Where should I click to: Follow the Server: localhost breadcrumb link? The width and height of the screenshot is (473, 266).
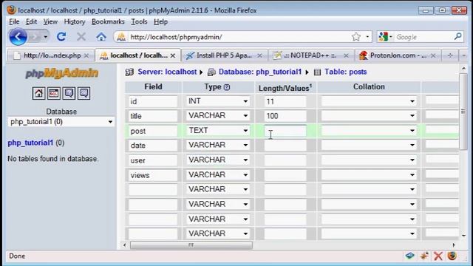(x=167, y=72)
